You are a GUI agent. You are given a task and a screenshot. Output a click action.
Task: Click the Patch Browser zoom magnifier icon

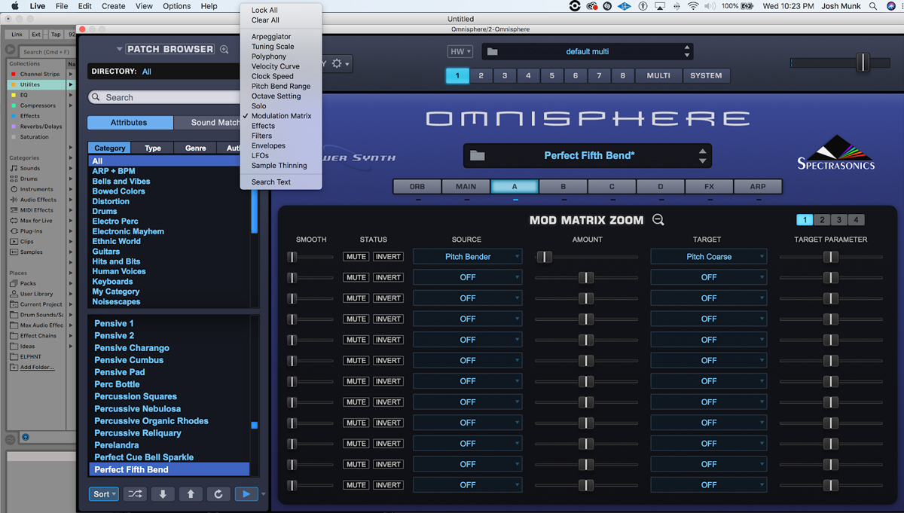click(x=224, y=50)
